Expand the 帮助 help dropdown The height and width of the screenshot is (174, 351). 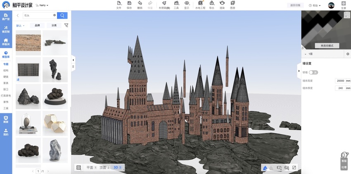coord(315,5)
